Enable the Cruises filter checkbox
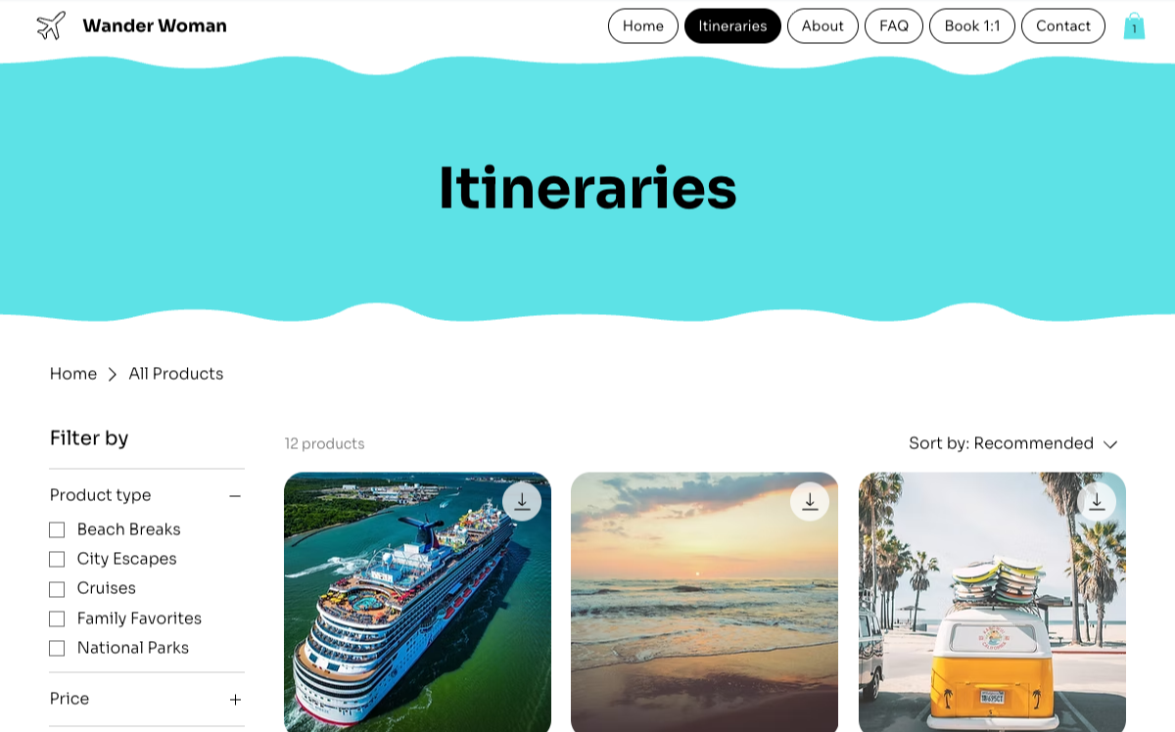The width and height of the screenshot is (1175, 732). (x=57, y=589)
